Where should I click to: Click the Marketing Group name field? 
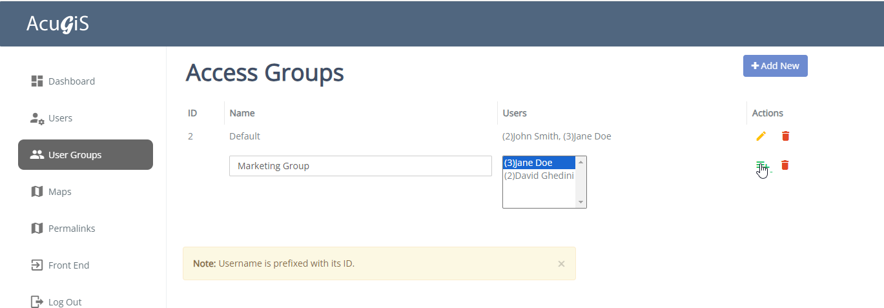(x=360, y=166)
